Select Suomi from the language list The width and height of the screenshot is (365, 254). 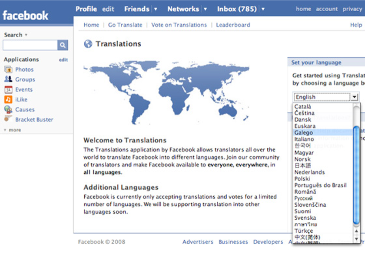(x=323, y=211)
